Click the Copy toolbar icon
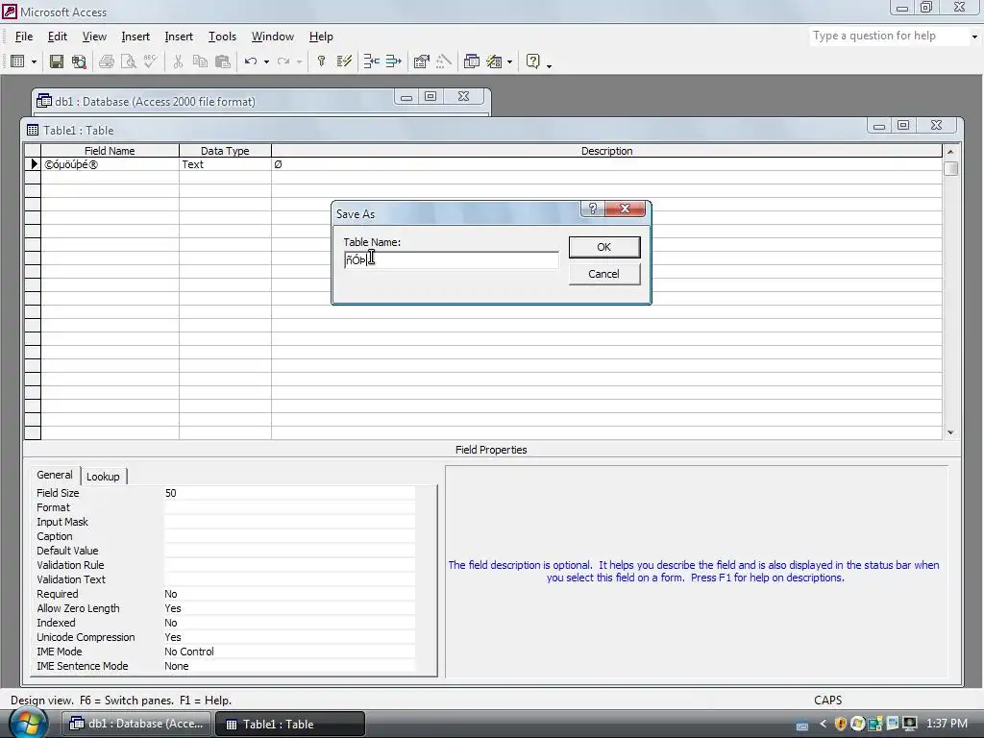984x738 pixels. [x=200, y=61]
